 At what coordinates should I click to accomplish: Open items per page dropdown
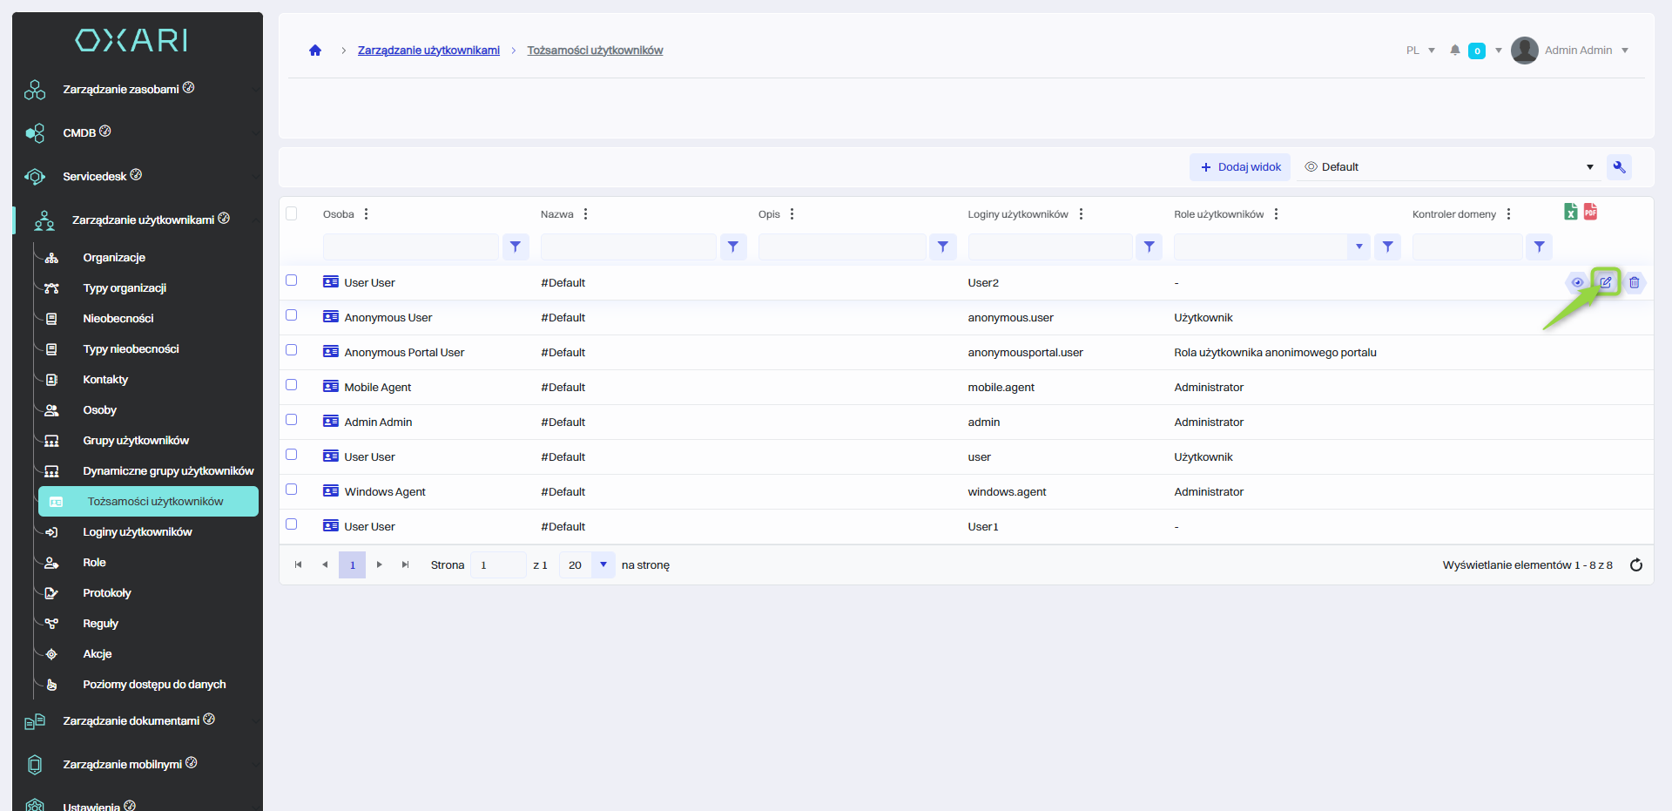(603, 565)
